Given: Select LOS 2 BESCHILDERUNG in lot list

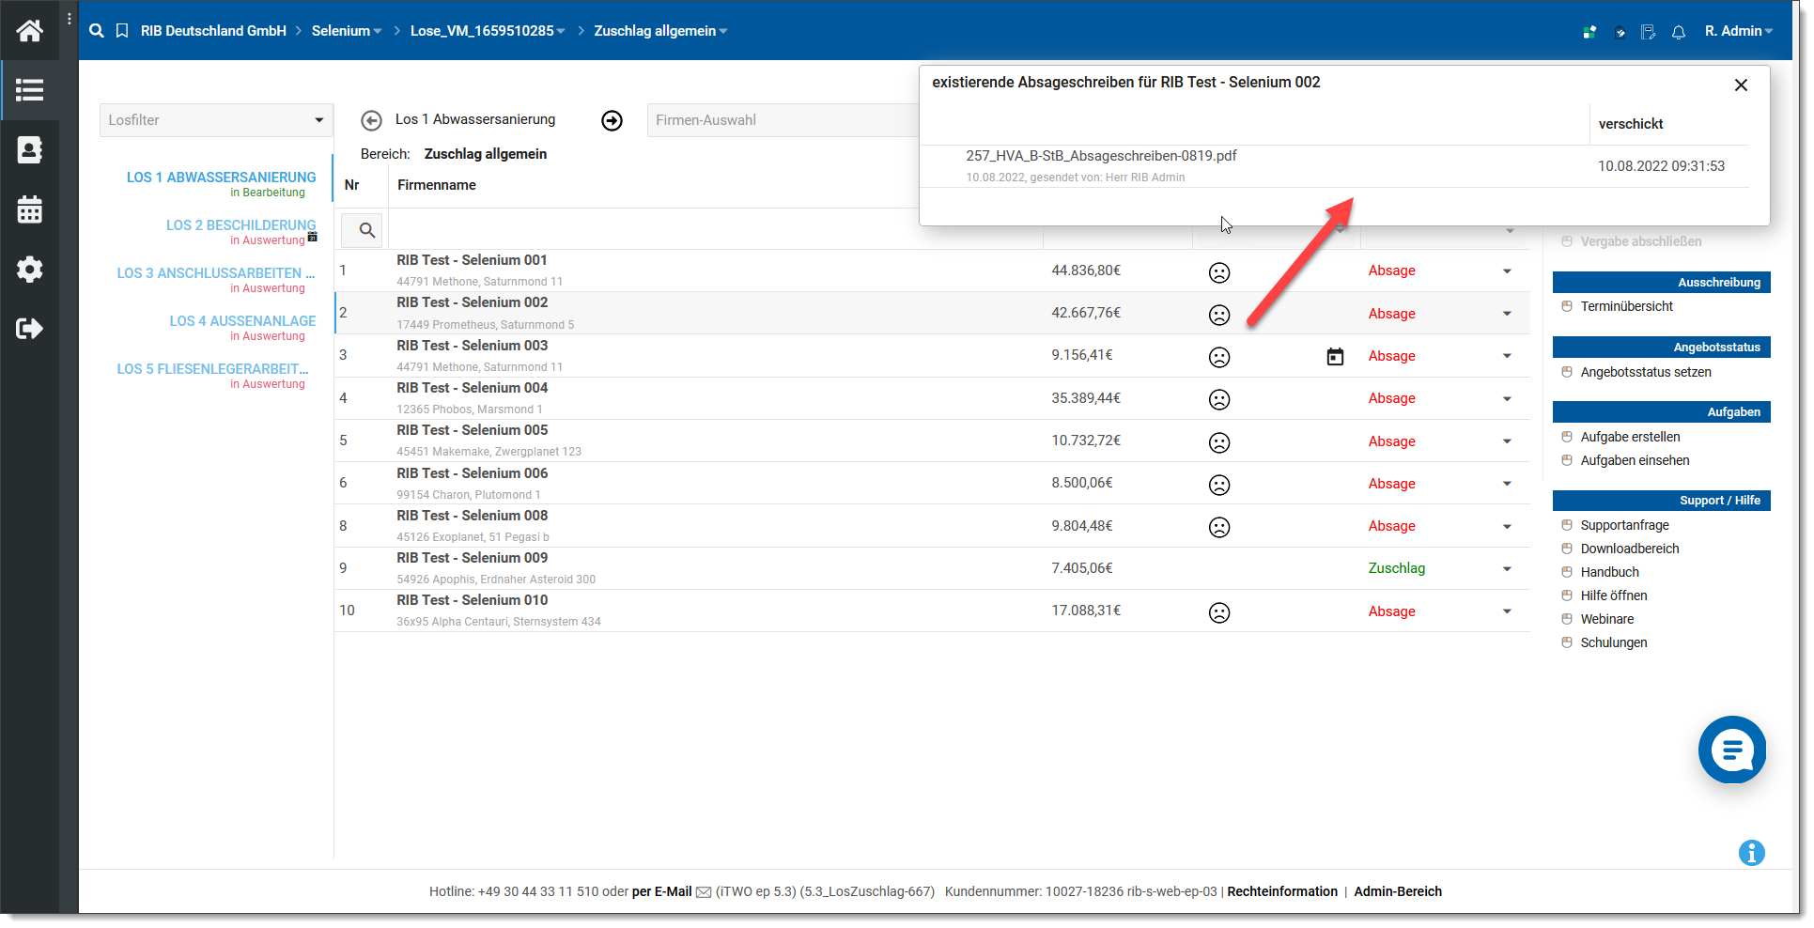Looking at the screenshot, I should pos(241,225).
